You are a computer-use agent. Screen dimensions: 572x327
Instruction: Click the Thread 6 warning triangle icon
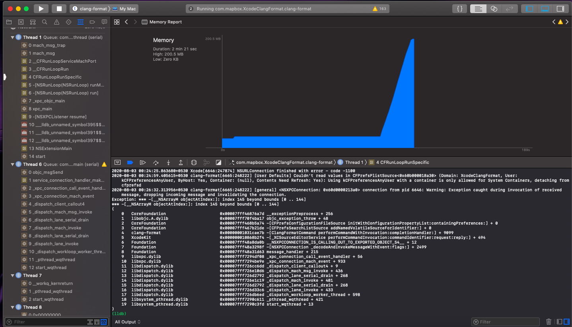tap(104, 164)
